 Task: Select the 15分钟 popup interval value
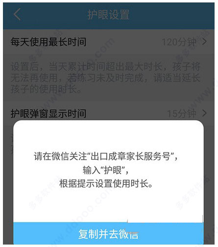(x=182, y=113)
